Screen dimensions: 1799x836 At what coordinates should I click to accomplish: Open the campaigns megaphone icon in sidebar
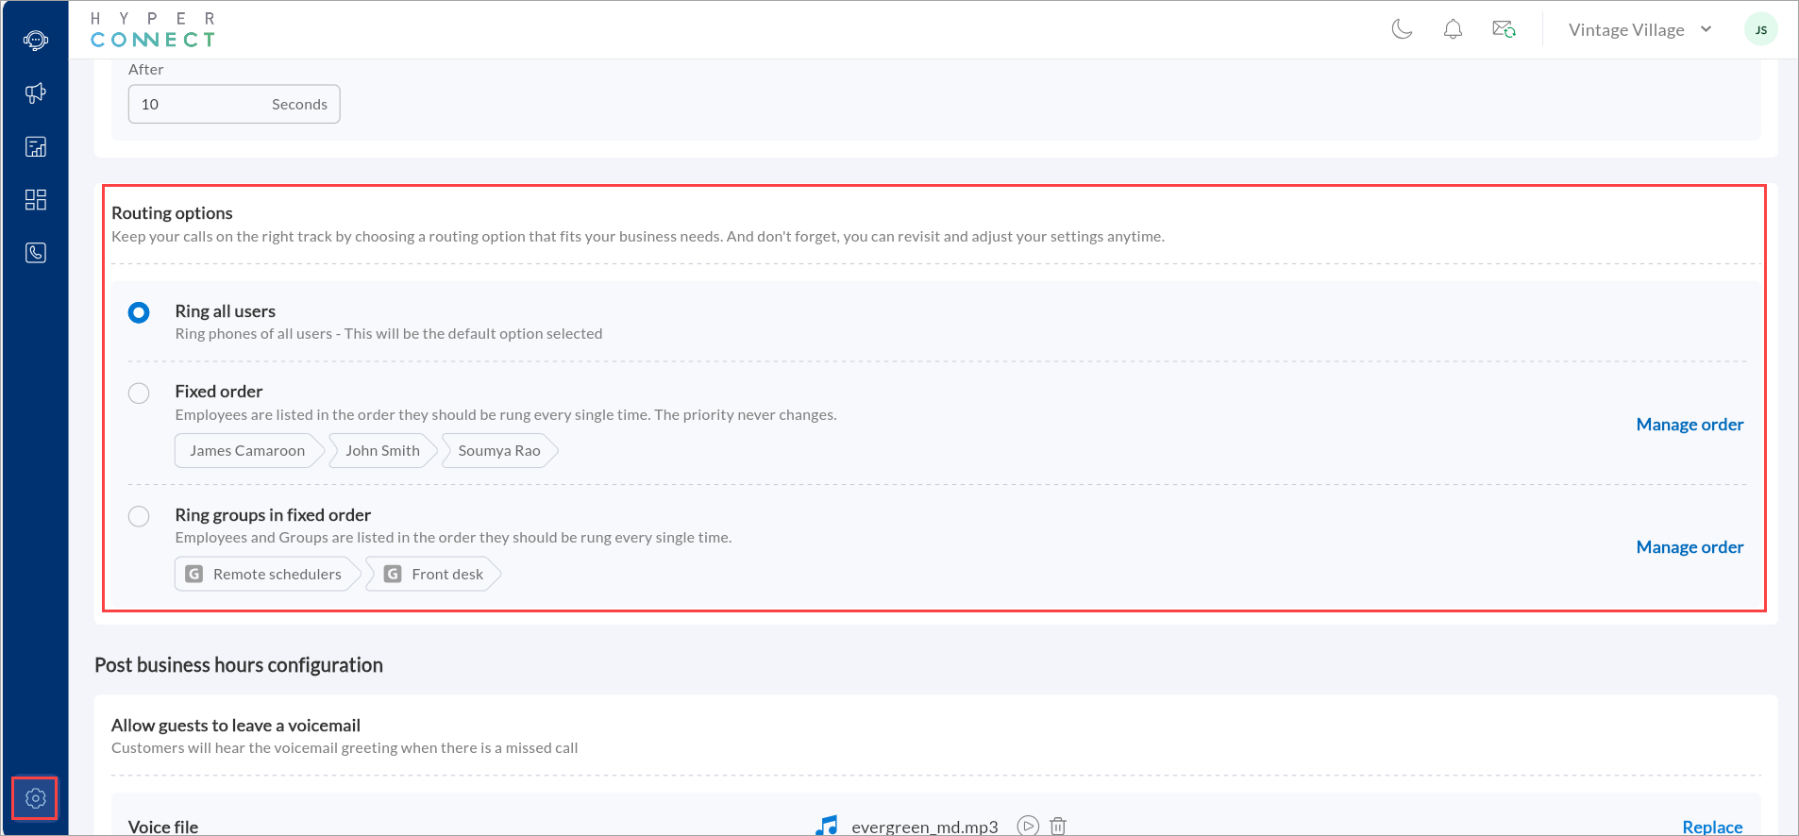(36, 93)
